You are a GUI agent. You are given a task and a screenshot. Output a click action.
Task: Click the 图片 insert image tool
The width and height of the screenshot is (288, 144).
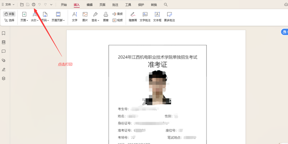pos(85,17)
